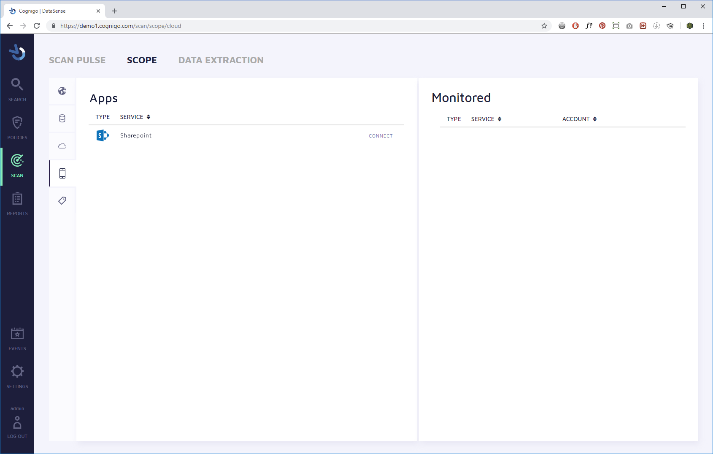Open the Search section in sidebar

[x=17, y=89]
